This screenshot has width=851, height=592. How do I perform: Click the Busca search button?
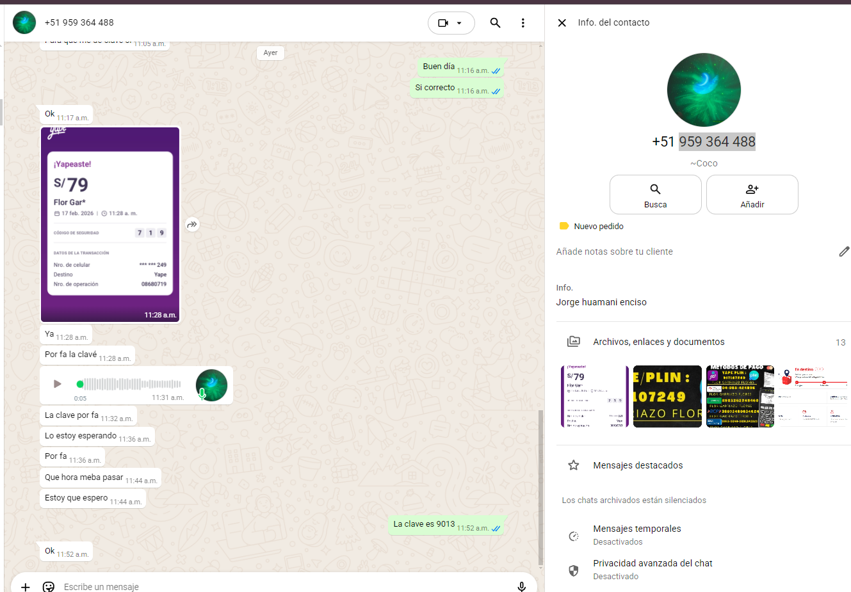[x=655, y=195]
